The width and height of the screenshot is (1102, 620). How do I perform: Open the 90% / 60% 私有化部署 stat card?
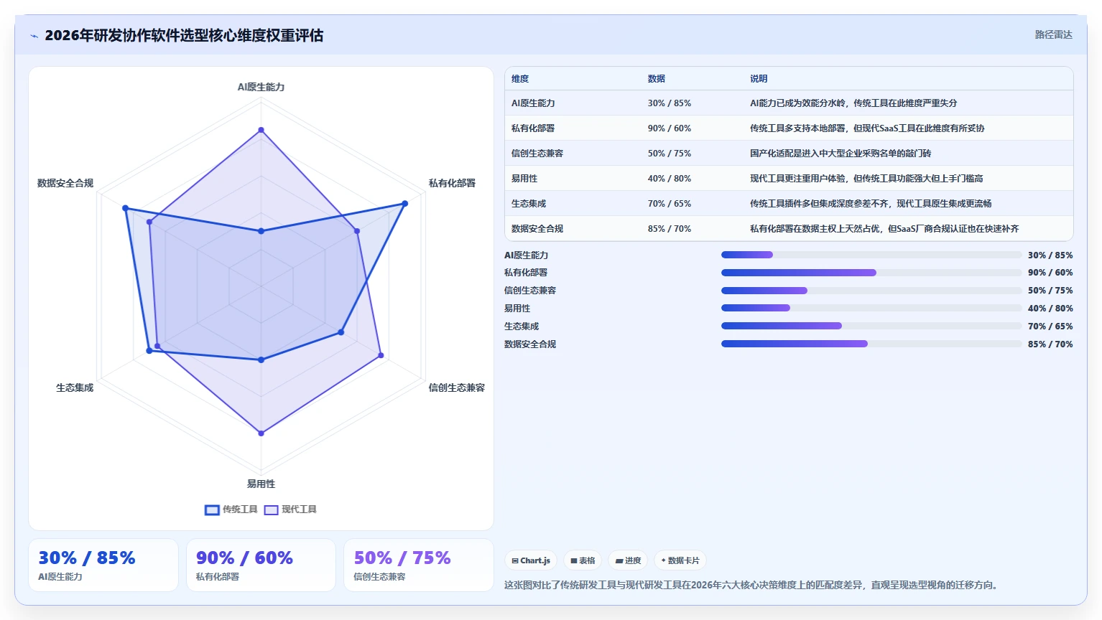(261, 565)
